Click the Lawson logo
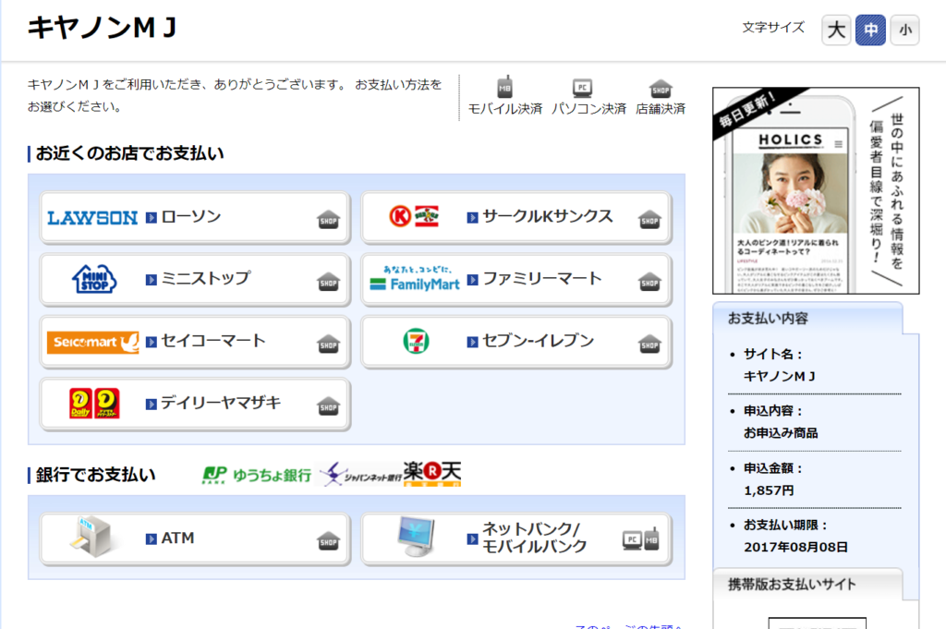This screenshot has height=629, width=946. (x=92, y=218)
